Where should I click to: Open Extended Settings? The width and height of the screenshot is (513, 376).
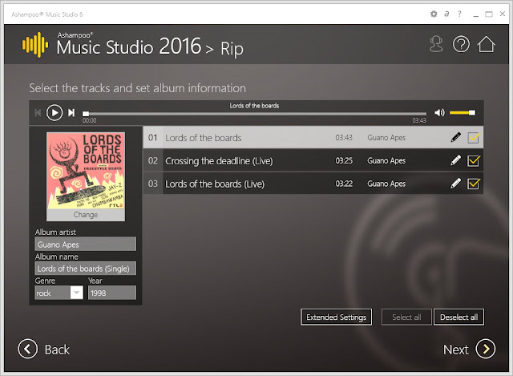pos(336,317)
